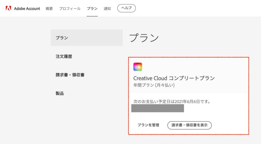Click the ヘルプ button
261x144 pixels.
tap(126, 8)
